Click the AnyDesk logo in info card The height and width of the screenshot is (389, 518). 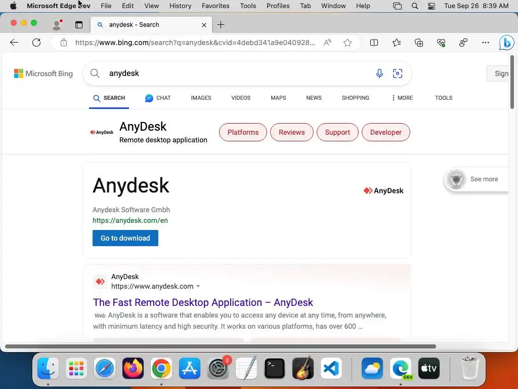(383, 190)
